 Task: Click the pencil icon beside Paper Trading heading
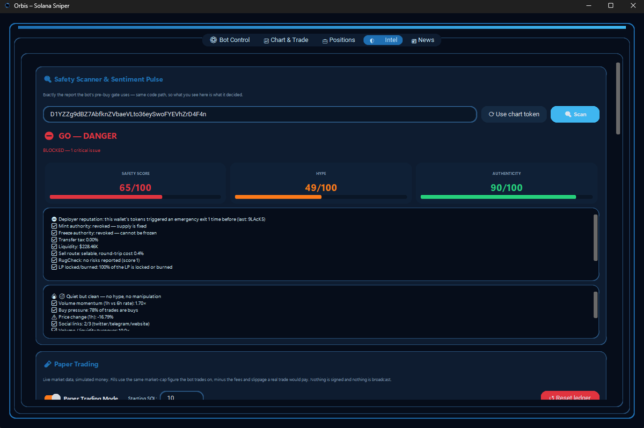tap(48, 364)
